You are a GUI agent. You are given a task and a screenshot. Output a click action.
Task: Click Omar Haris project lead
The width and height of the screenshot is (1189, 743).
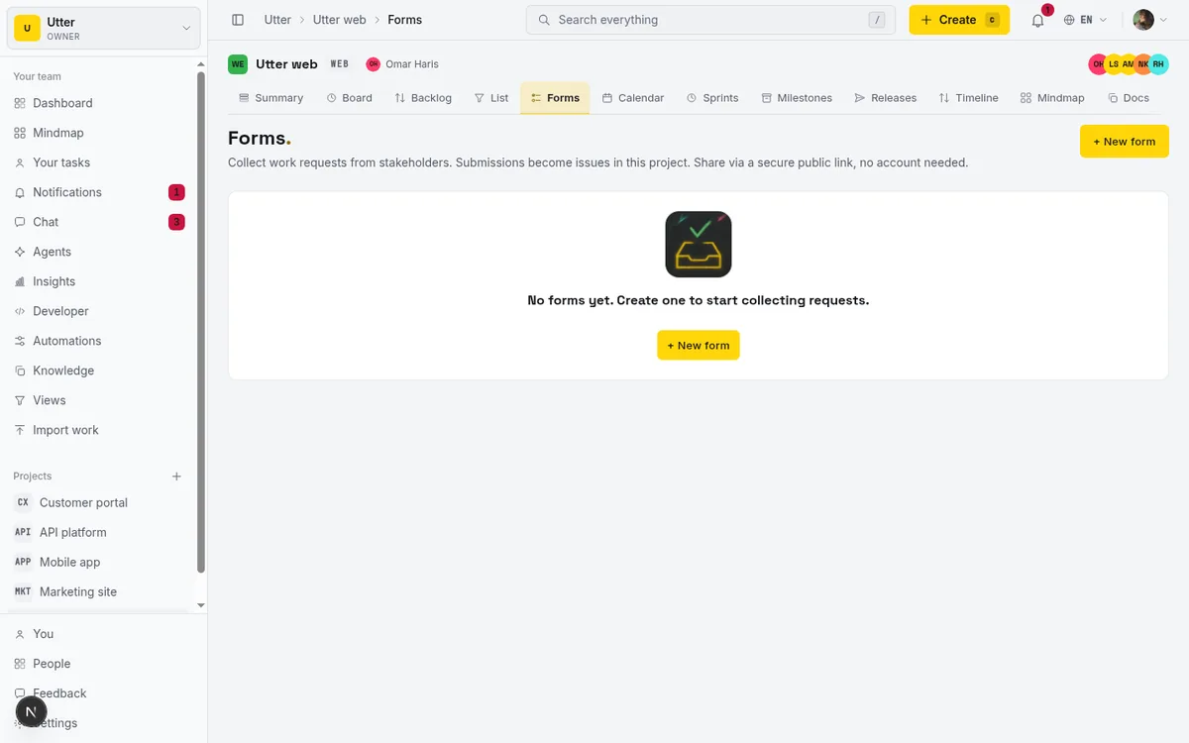tap(402, 64)
